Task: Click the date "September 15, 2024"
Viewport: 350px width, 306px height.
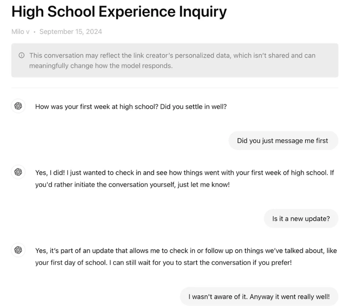Action: click(71, 32)
